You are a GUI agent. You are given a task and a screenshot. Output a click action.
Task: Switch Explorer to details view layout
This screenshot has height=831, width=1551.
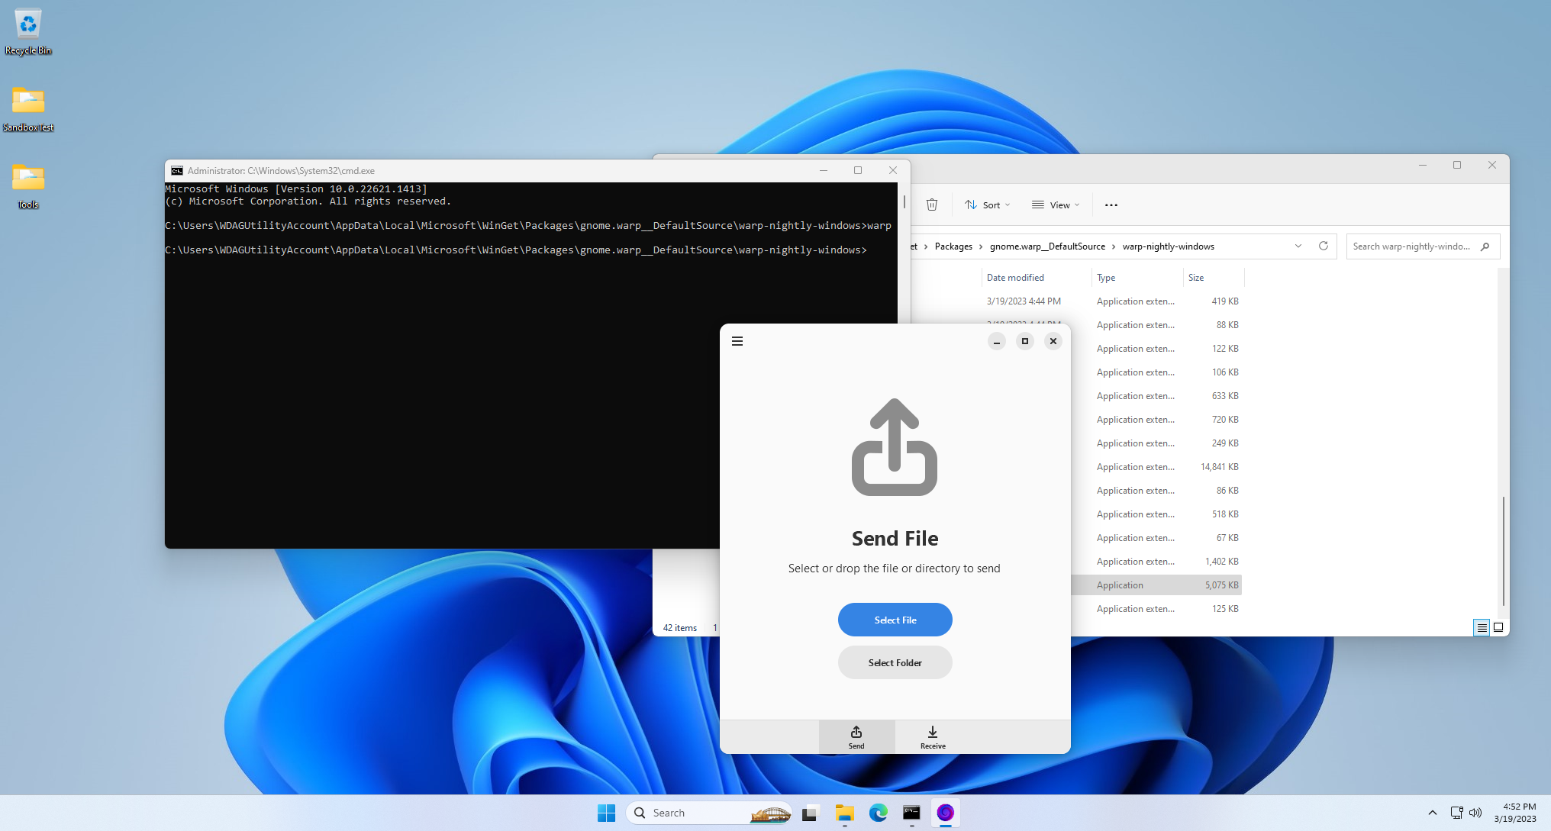(1481, 627)
